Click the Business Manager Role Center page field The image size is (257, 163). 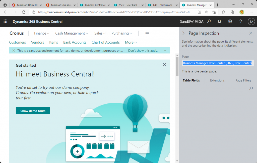pyautogui.click(x=218, y=63)
